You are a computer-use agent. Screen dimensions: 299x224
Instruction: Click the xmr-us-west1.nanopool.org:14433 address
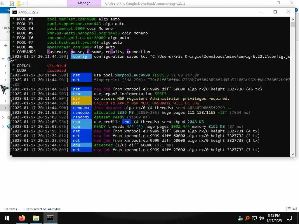coord(83,33)
